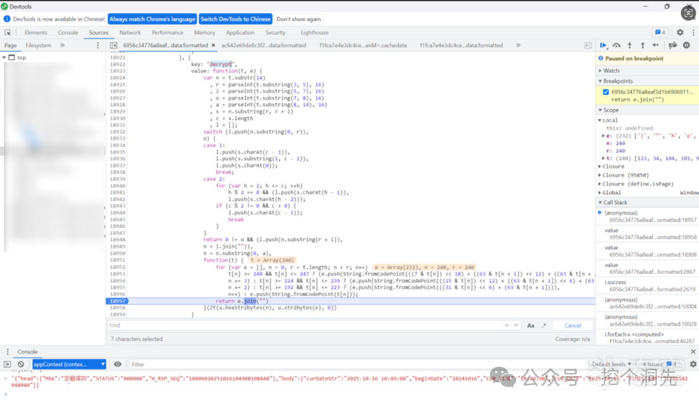Toggle the debugger sidebar icon

tap(588, 45)
